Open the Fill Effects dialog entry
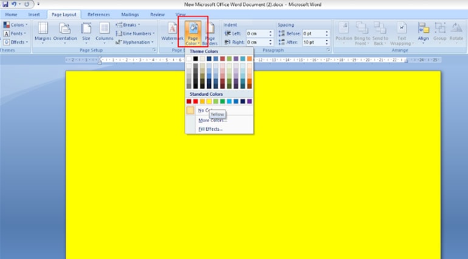 (219, 129)
